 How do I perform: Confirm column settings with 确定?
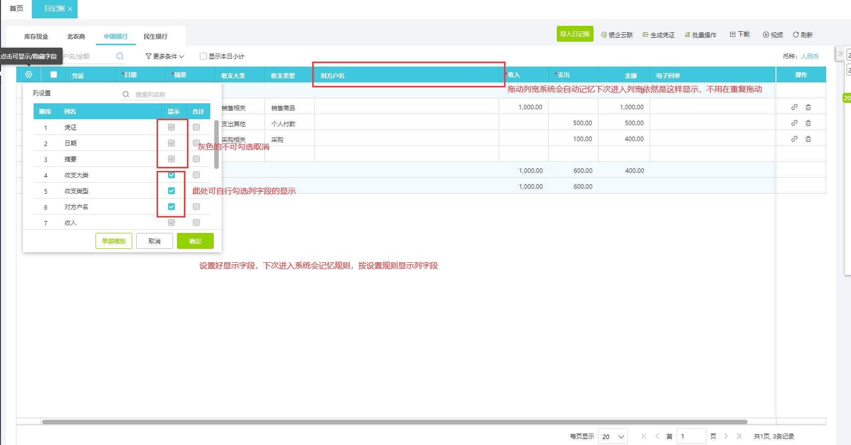(x=195, y=241)
